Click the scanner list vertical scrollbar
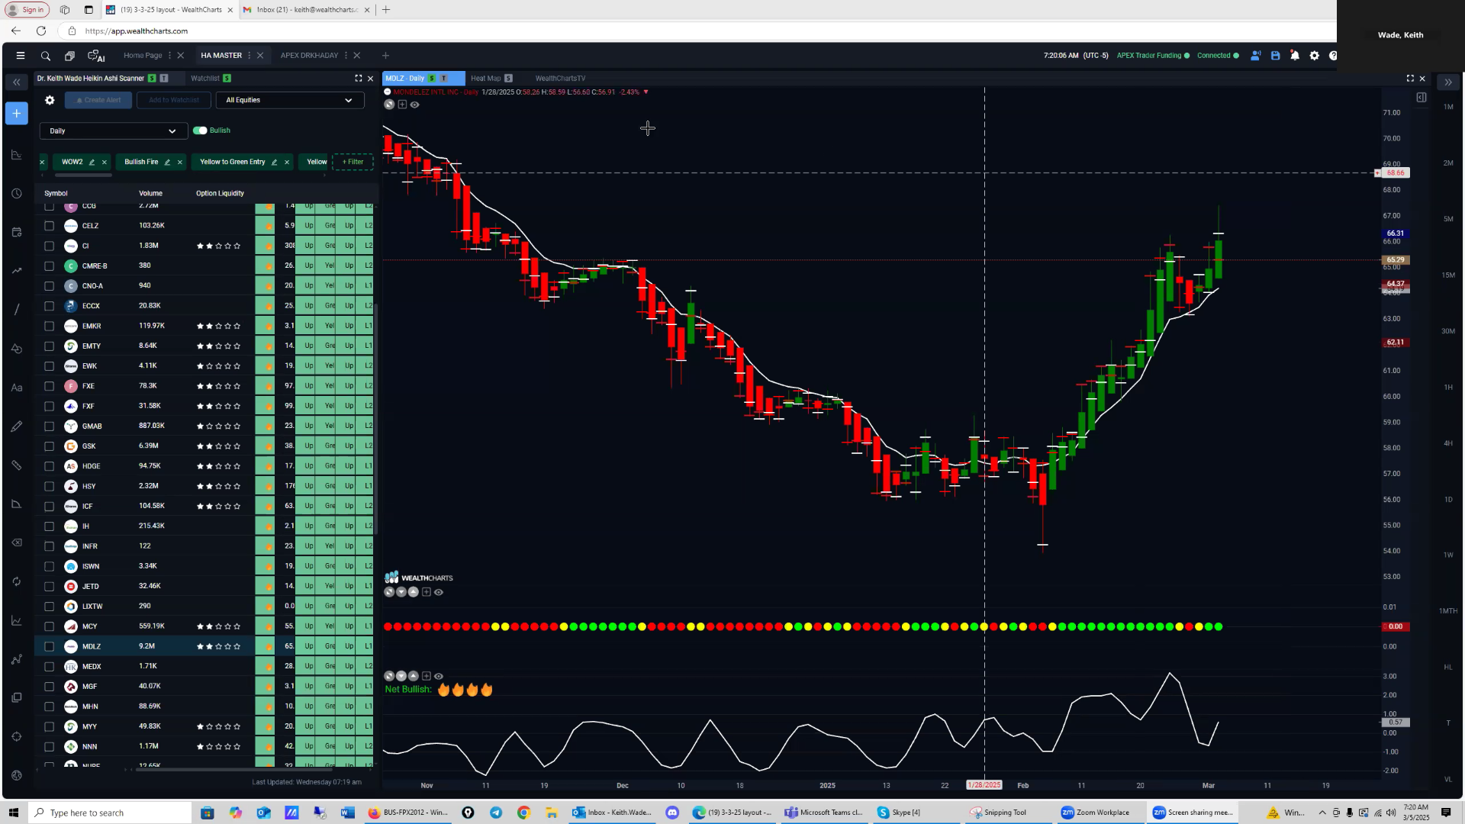Viewport: 1465px width, 824px height. pyautogui.click(x=376, y=420)
